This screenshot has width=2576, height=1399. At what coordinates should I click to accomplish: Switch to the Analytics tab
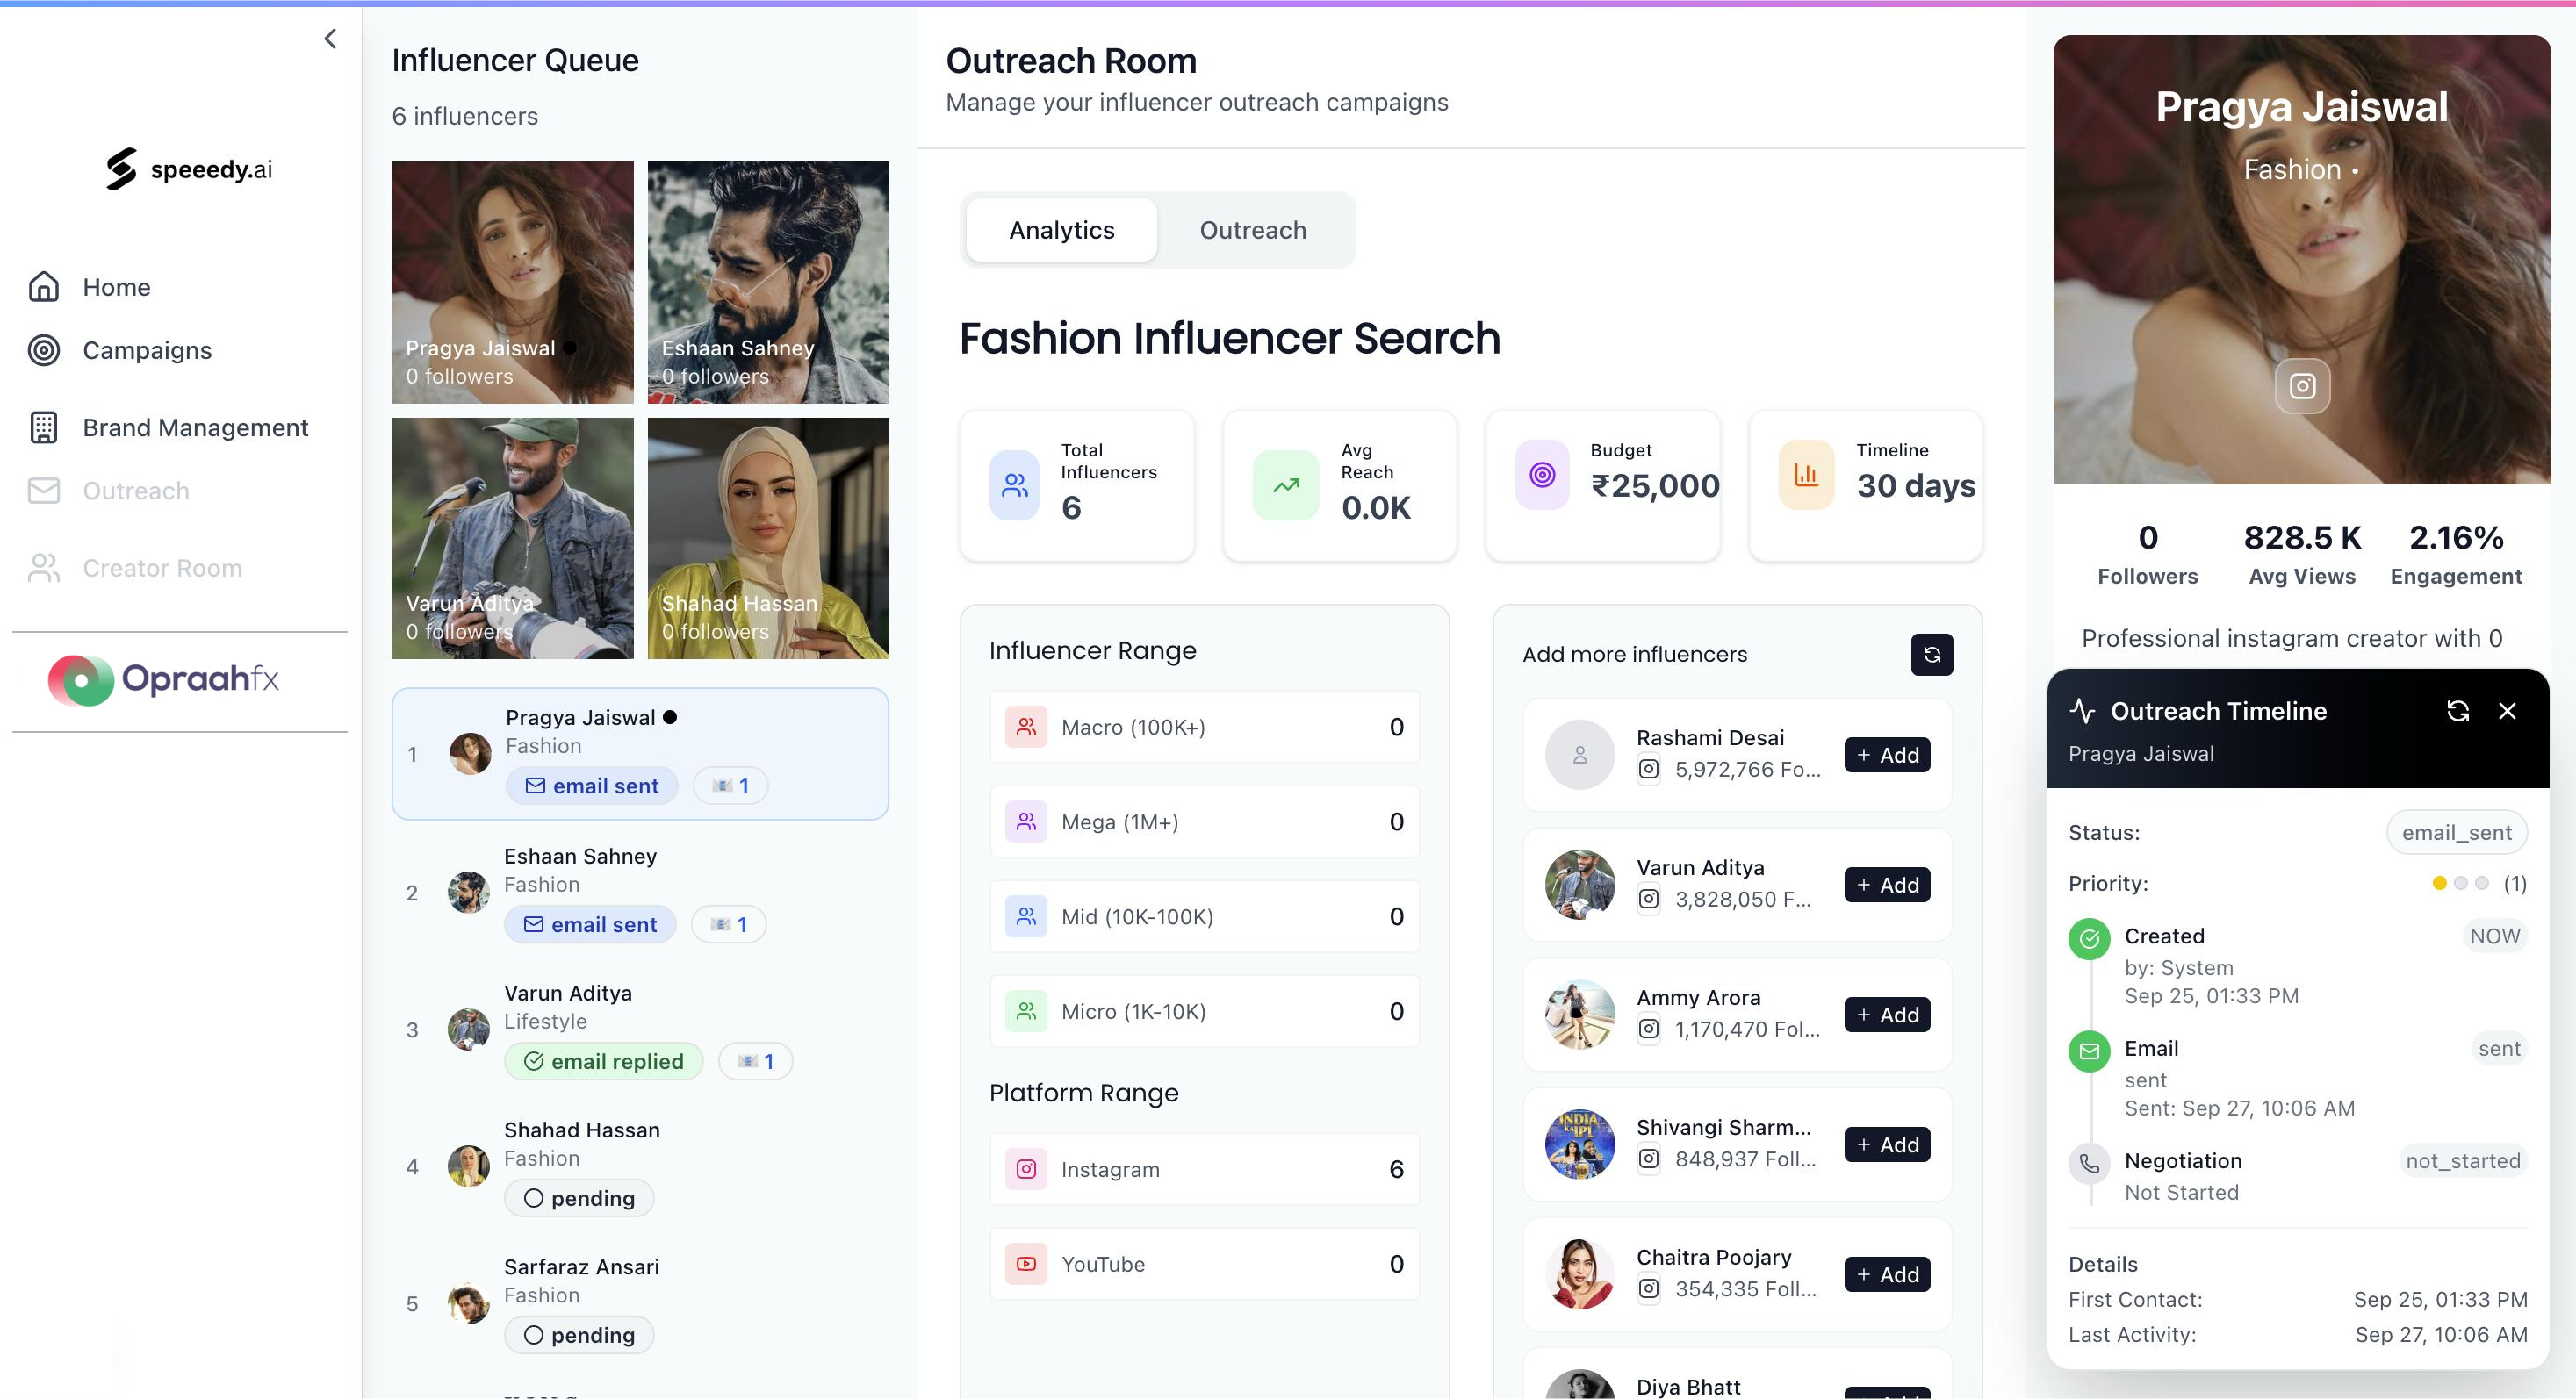point(1061,230)
